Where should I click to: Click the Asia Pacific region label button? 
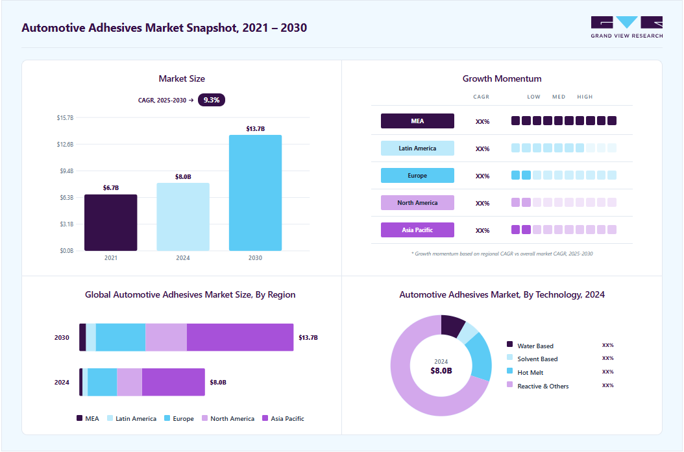417,230
